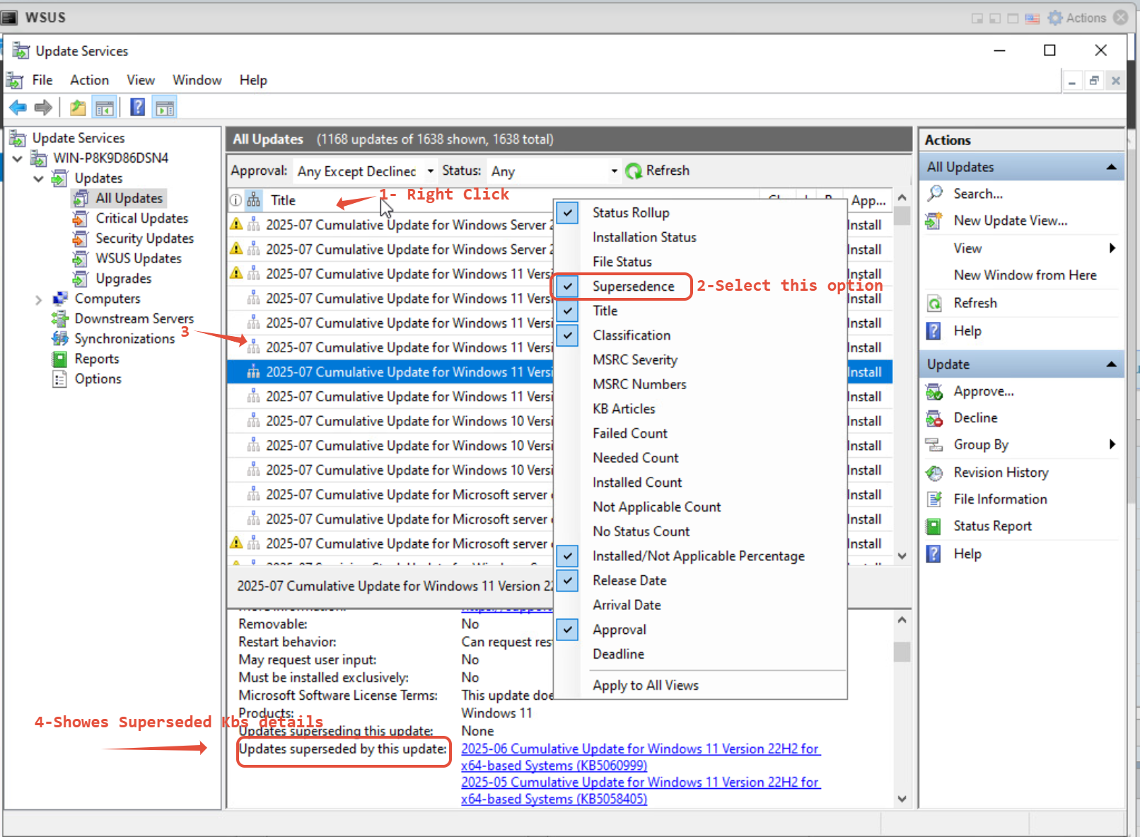This screenshot has width=1140, height=837.
Task: Click the supersedence column header icon
Action: [x=253, y=200]
